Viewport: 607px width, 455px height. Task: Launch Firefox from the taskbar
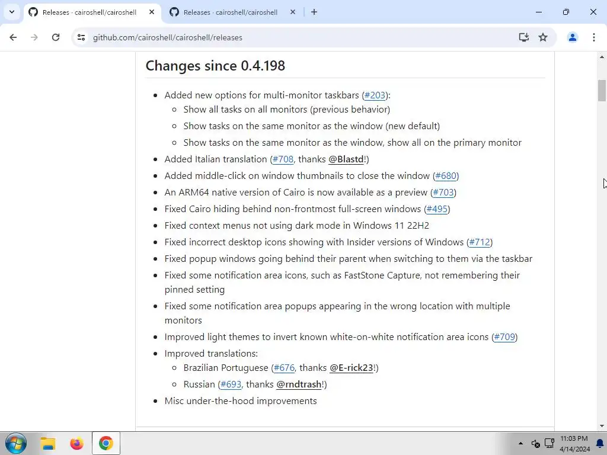tap(76, 443)
